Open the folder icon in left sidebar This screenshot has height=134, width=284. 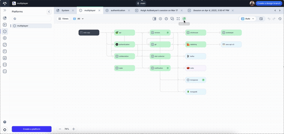5,71
